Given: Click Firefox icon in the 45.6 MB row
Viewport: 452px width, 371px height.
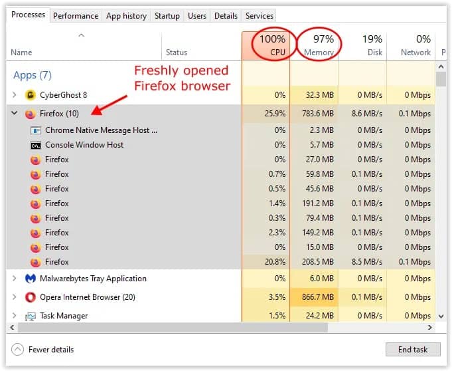Looking at the screenshot, I should pyautogui.click(x=35, y=189).
